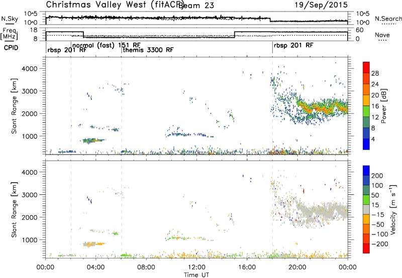The image size is (402, 278).
Task: Click the '08:00' time axis tick label
Action: pos(146,267)
